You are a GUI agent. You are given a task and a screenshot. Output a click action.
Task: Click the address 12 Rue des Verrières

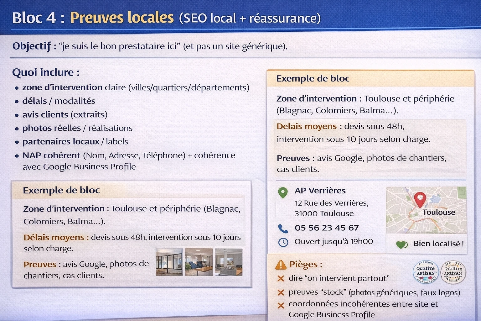[x=331, y=203]
